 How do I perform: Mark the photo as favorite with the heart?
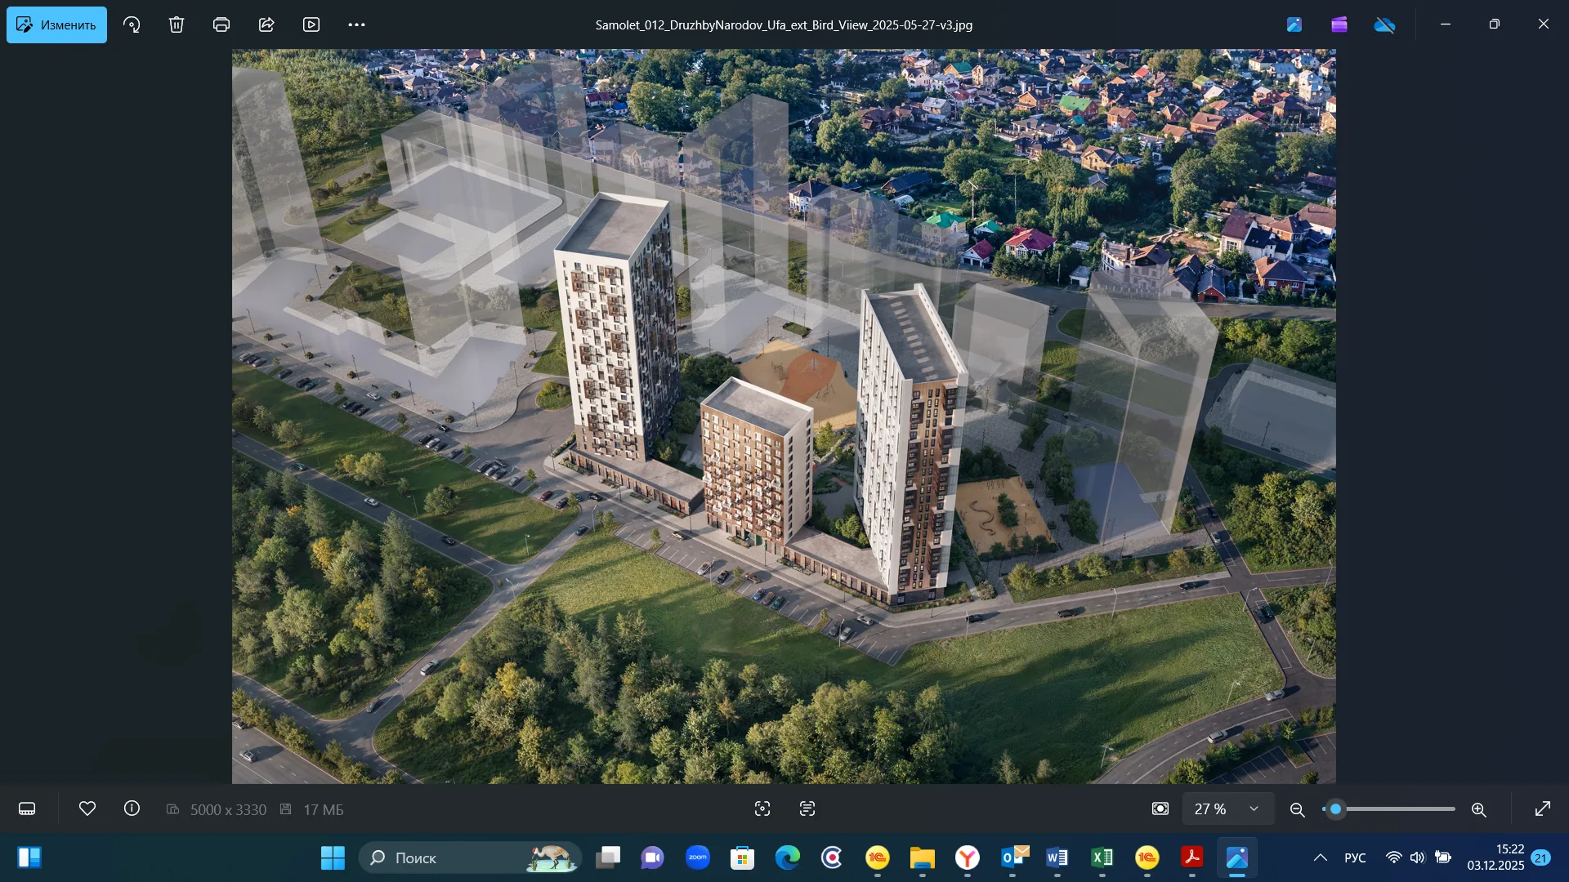pos(87,808)
